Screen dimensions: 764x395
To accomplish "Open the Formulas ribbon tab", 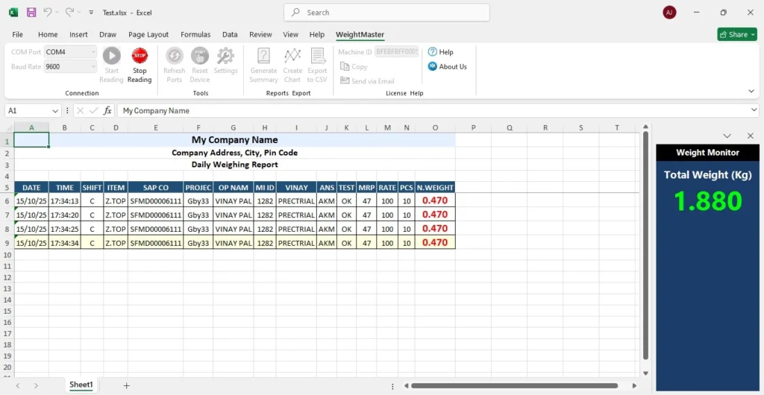I will pyautogui.click(x=195, y=34).
